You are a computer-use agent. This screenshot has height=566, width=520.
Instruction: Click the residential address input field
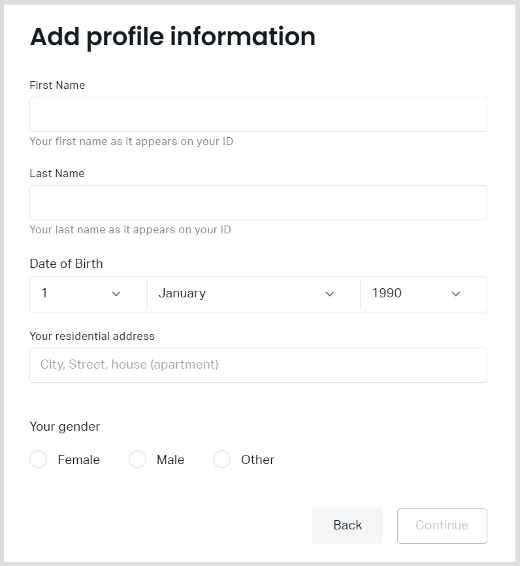tap(258, 365)
